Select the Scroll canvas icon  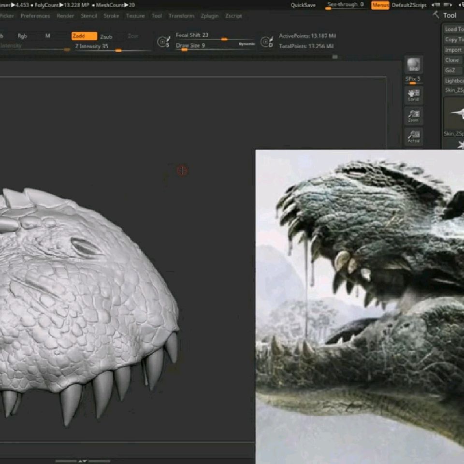(413, 94)
